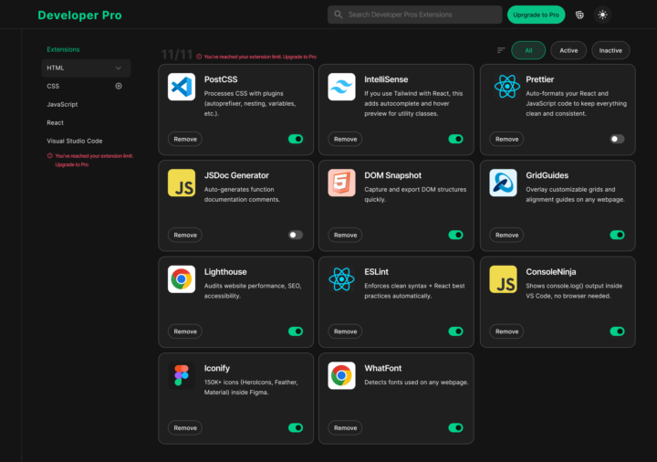Viewport: 657px width, 462px height.
Task: Click the search magnifier icon
Action: pos(339,15)
